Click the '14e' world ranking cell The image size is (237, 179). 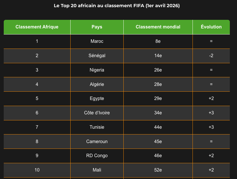pyautogui.click(x=158, y=56)
